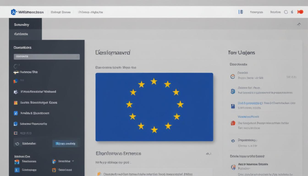Click the faint circular icon under the sidebar dropdown
This screenshot has height=176, width=308.
(16, 66)
